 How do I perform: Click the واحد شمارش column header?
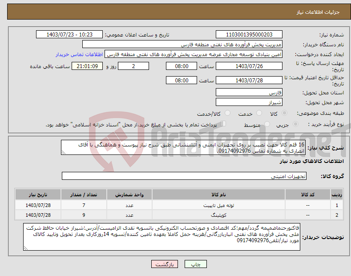pos(129,195)
